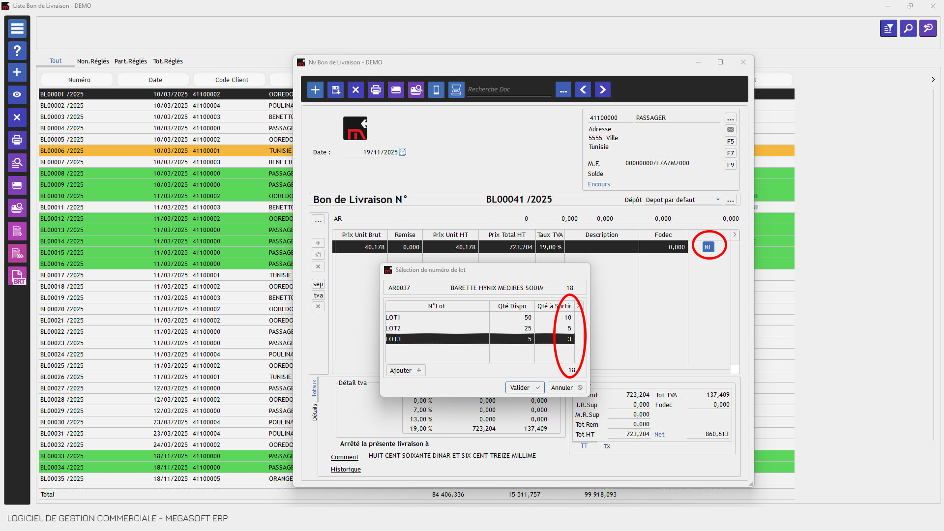Go to next document with right arrow
The height and width of the screenshot is (531, 944).
point(603,89)
